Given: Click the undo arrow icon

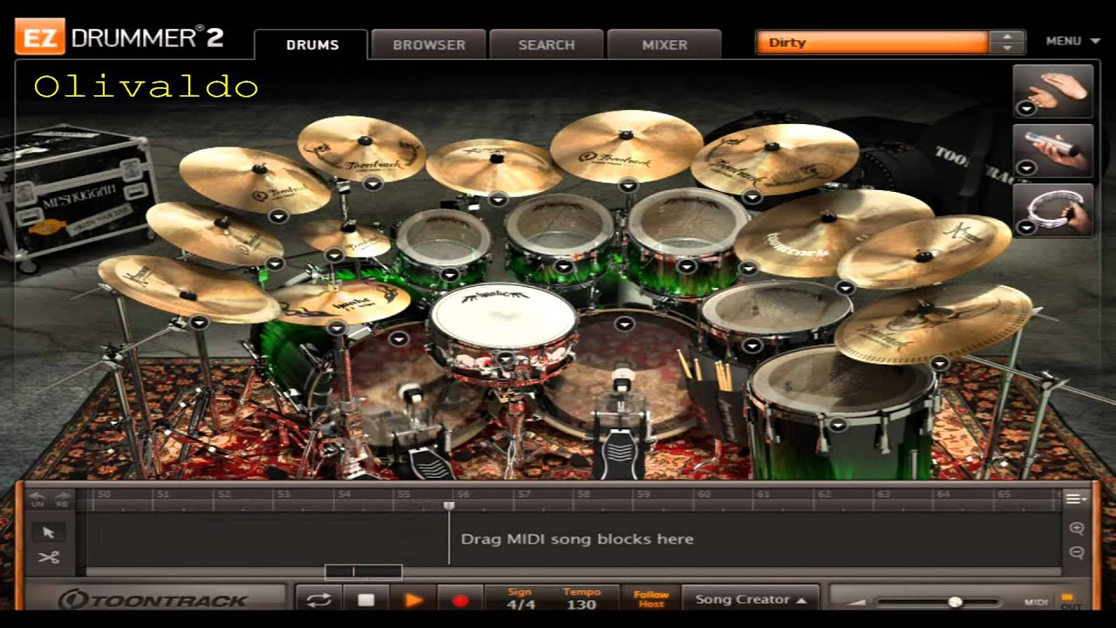Looking at the screenshot, I should pyautogui.click(x=37, y=499).
